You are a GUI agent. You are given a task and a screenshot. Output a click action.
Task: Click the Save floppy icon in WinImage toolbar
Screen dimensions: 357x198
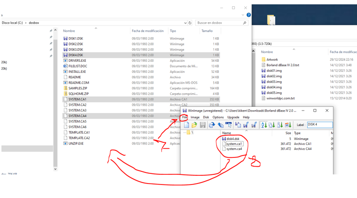pyautogui.click(x=202, y=125)
